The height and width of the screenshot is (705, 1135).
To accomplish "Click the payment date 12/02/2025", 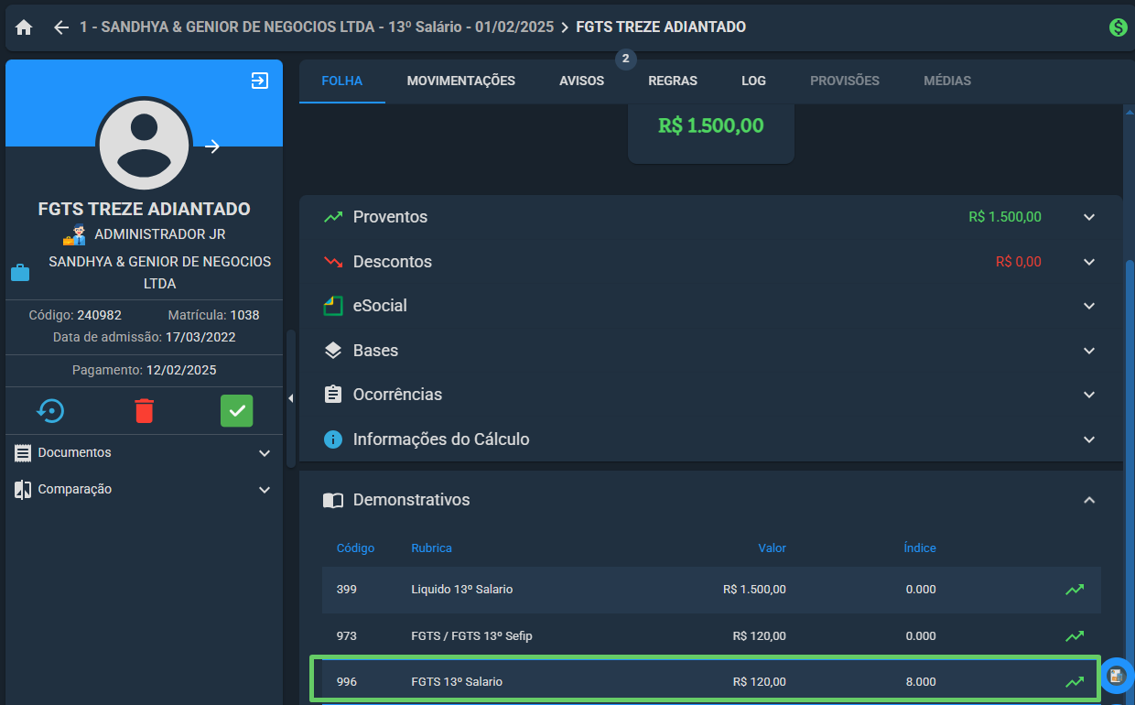I will 181,371.
